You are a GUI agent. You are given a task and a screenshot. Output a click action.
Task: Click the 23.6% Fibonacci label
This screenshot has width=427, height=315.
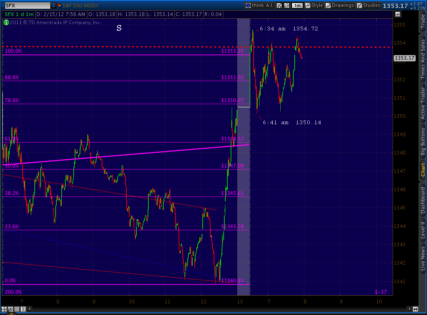pyautogui.click(x=12, y=227)
